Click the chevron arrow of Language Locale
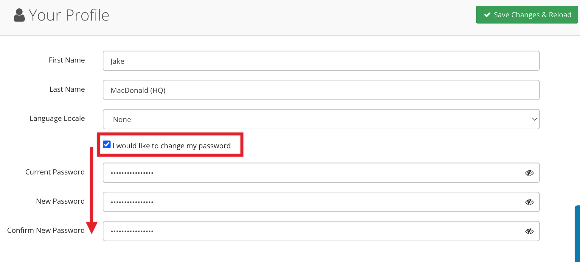The height and width of the screenshot is (262, 580). tap(534, 119)
